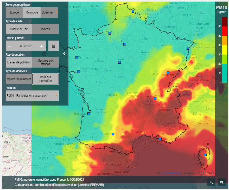Image resolution: width=229 pixels, height=190 pixels.
Task: Click the 'Montpellier' city label on the map
Action: click(x=142, y=132)
